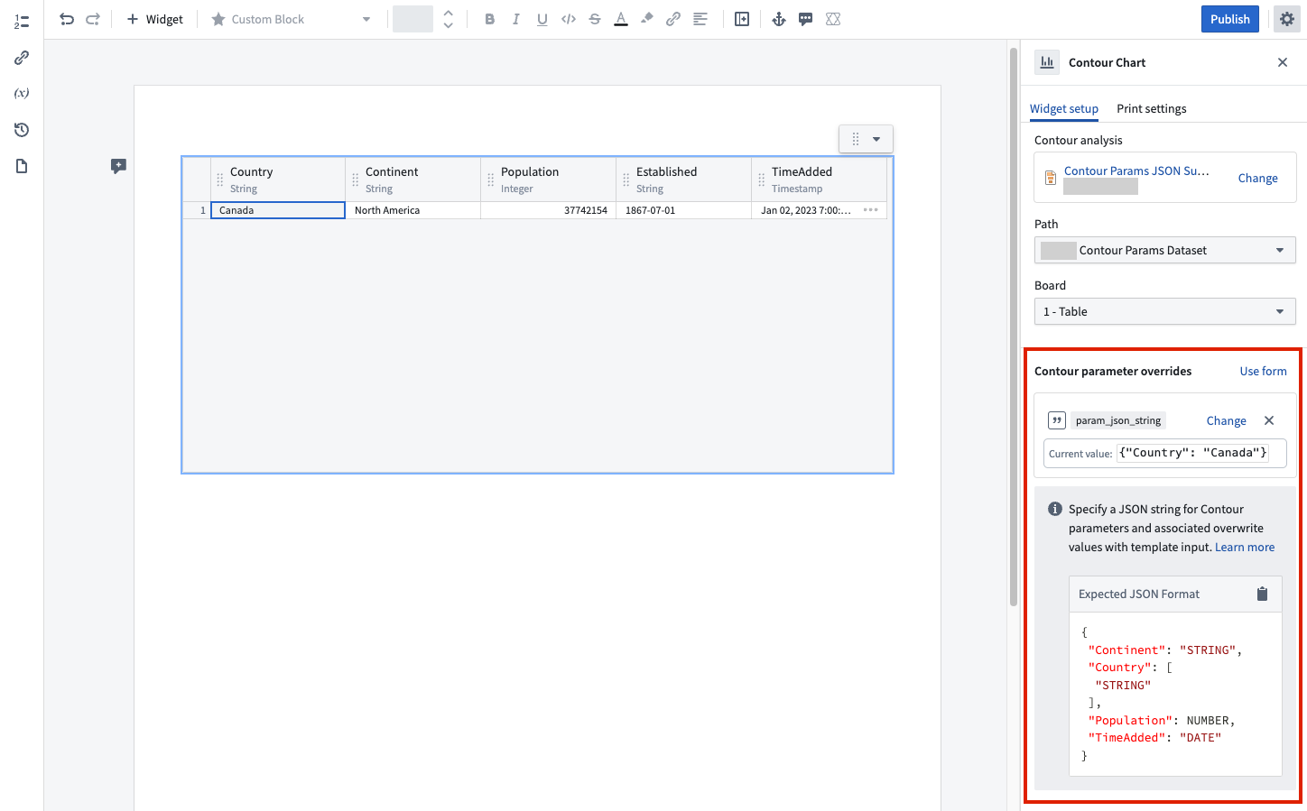Open the variables (x) sidebar panel

22,93
